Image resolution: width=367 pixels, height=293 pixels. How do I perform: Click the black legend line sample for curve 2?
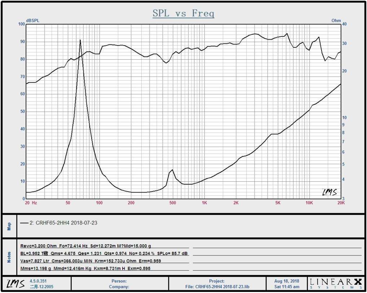pos(24,223)
